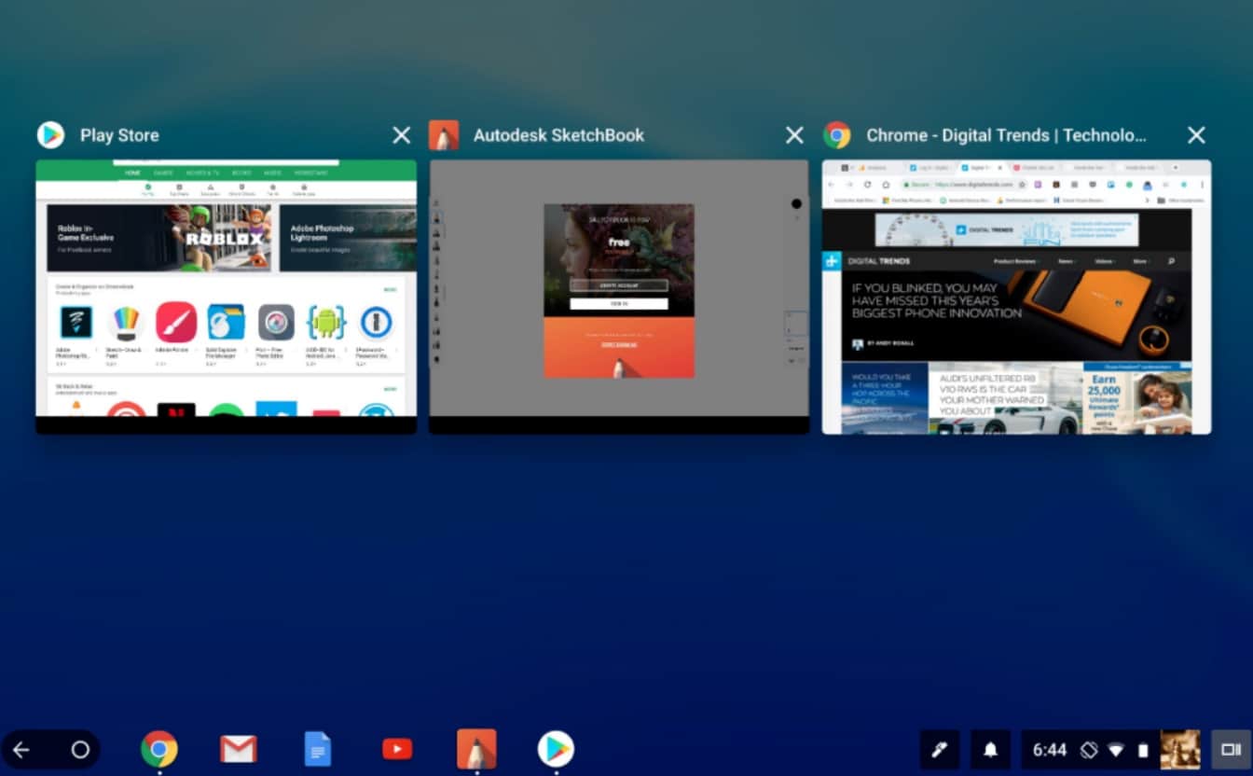
Task: Toggle screen rotation lock in the status area
Action: pyautogui.click(x=1089, y=749)
